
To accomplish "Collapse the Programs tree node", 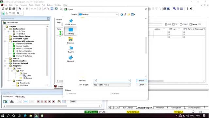I will 5,66.
